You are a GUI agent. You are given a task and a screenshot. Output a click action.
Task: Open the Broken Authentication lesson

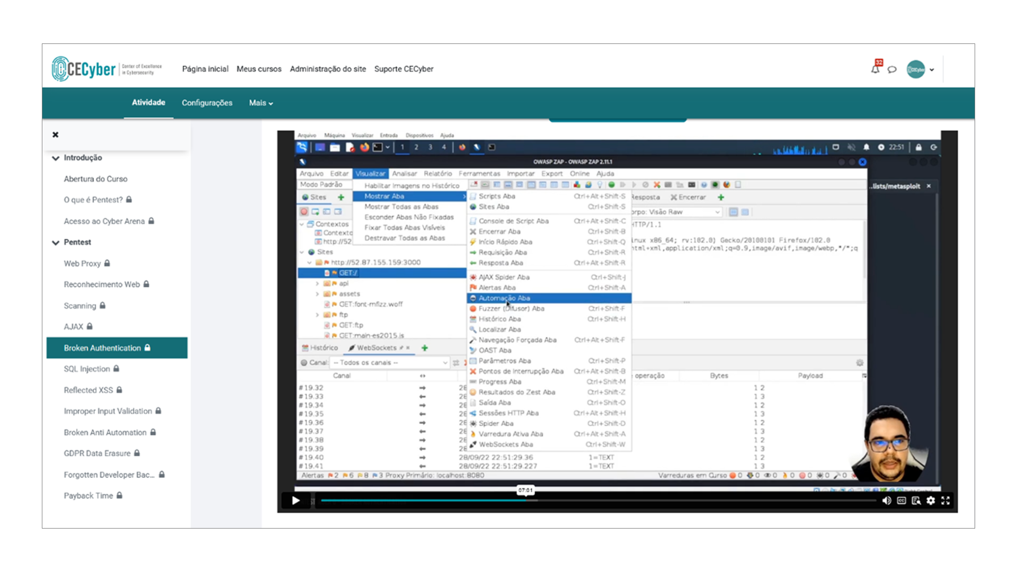(117, 348)
